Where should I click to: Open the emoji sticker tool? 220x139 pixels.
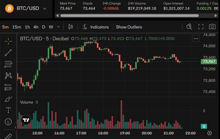click(8, 122)
